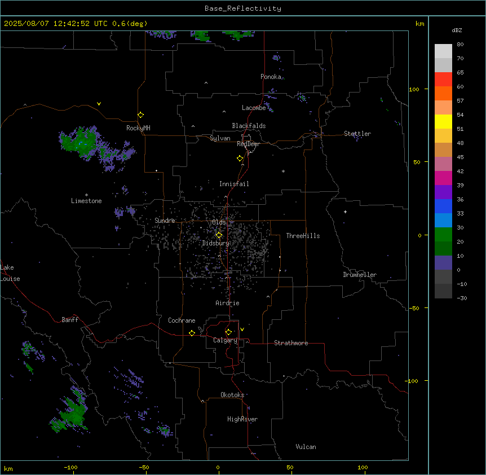This screenshot has width=486, height=475.
Task: Click the Limestone label
Action: coord(86,201)
